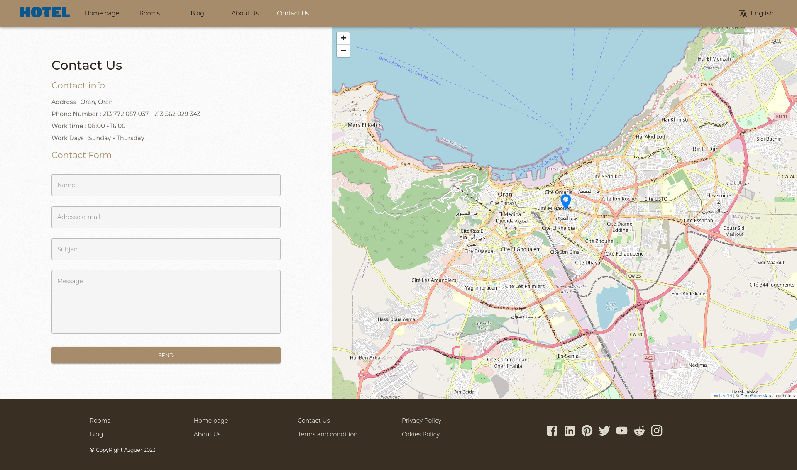Click the Pinterest icon in footer

click(587, 431)
